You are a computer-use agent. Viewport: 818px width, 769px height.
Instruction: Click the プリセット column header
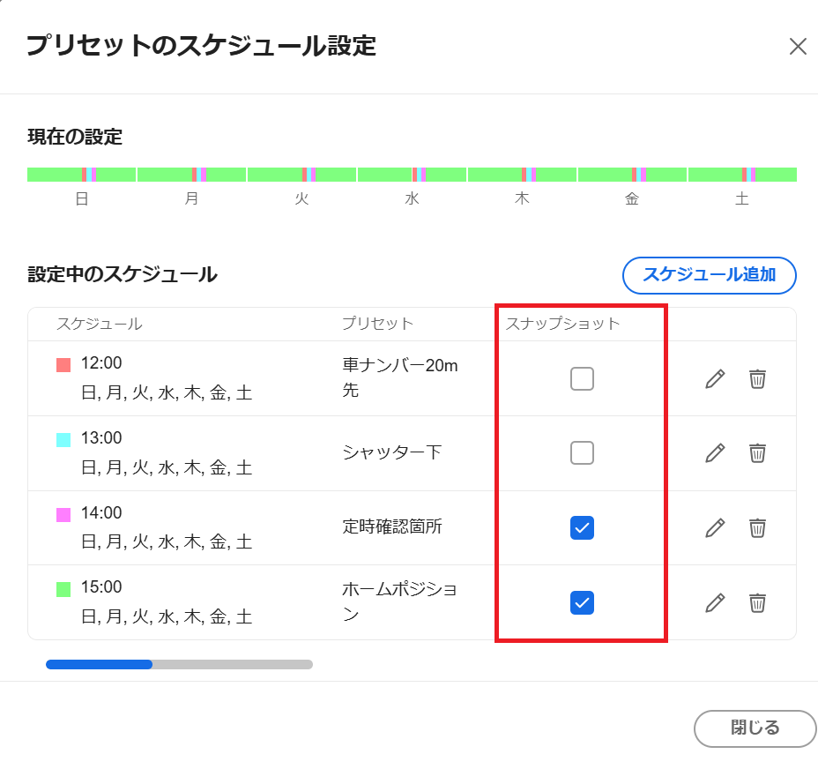(x=377, y=324)
